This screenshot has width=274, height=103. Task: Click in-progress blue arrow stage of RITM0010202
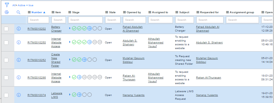[90, 28]
